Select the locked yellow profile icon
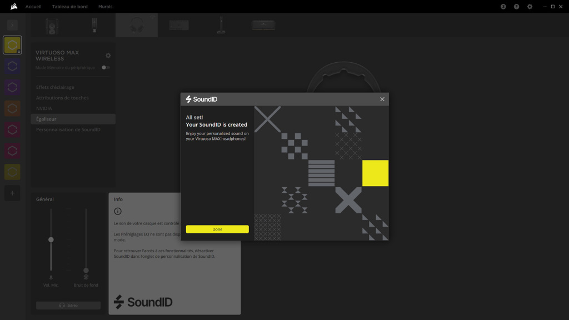Viewport: 569px width, 320px height. [x=12, y=45]
